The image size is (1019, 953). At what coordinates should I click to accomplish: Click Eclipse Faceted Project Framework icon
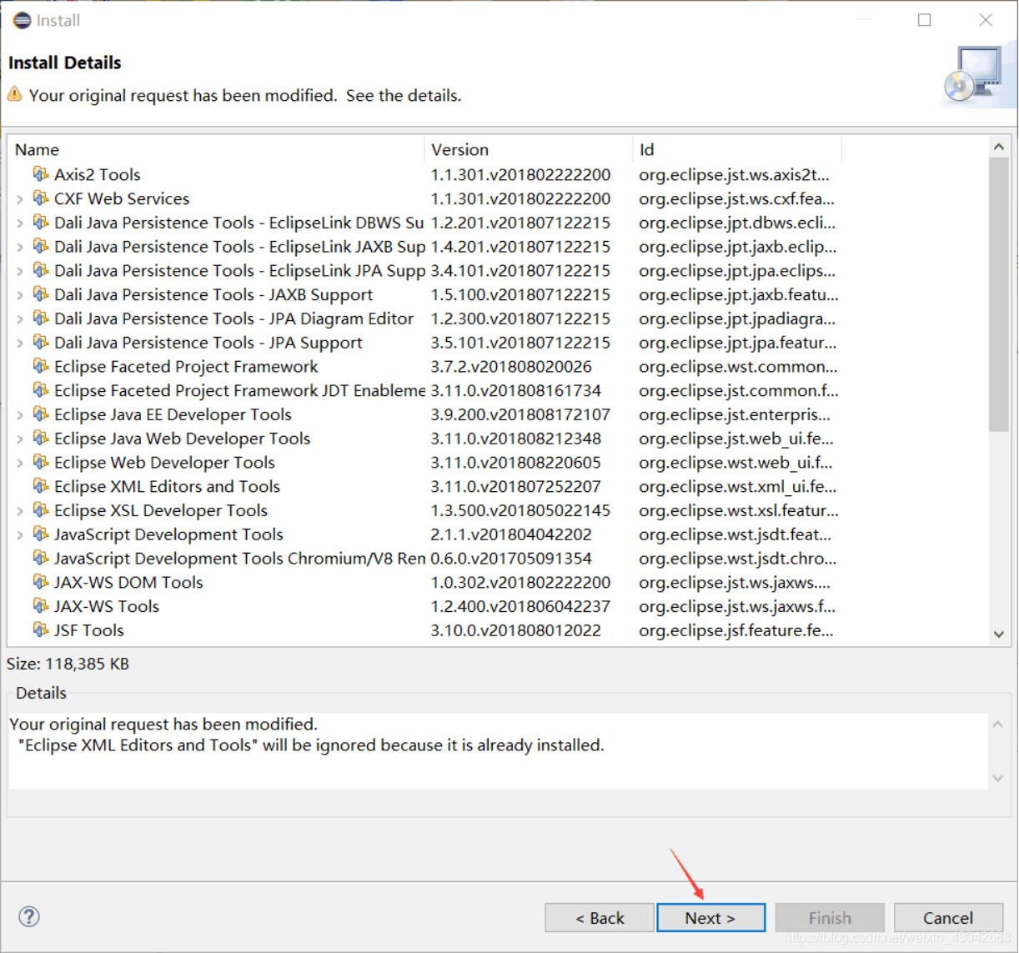click(x=40, y=366)
